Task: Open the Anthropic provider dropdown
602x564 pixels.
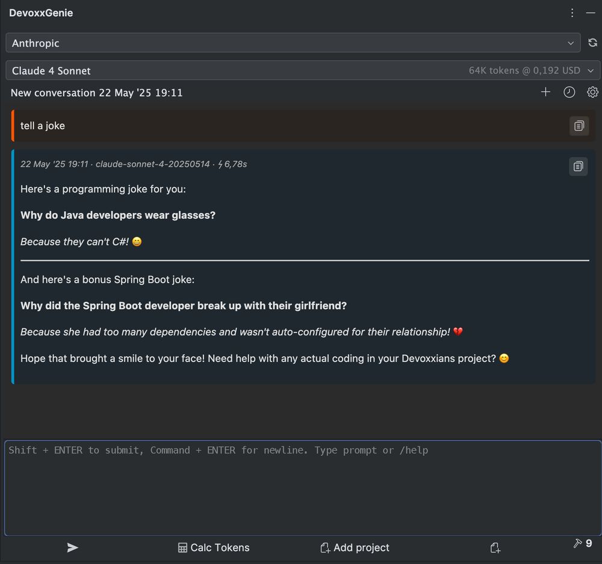Action: click(293, 43)
